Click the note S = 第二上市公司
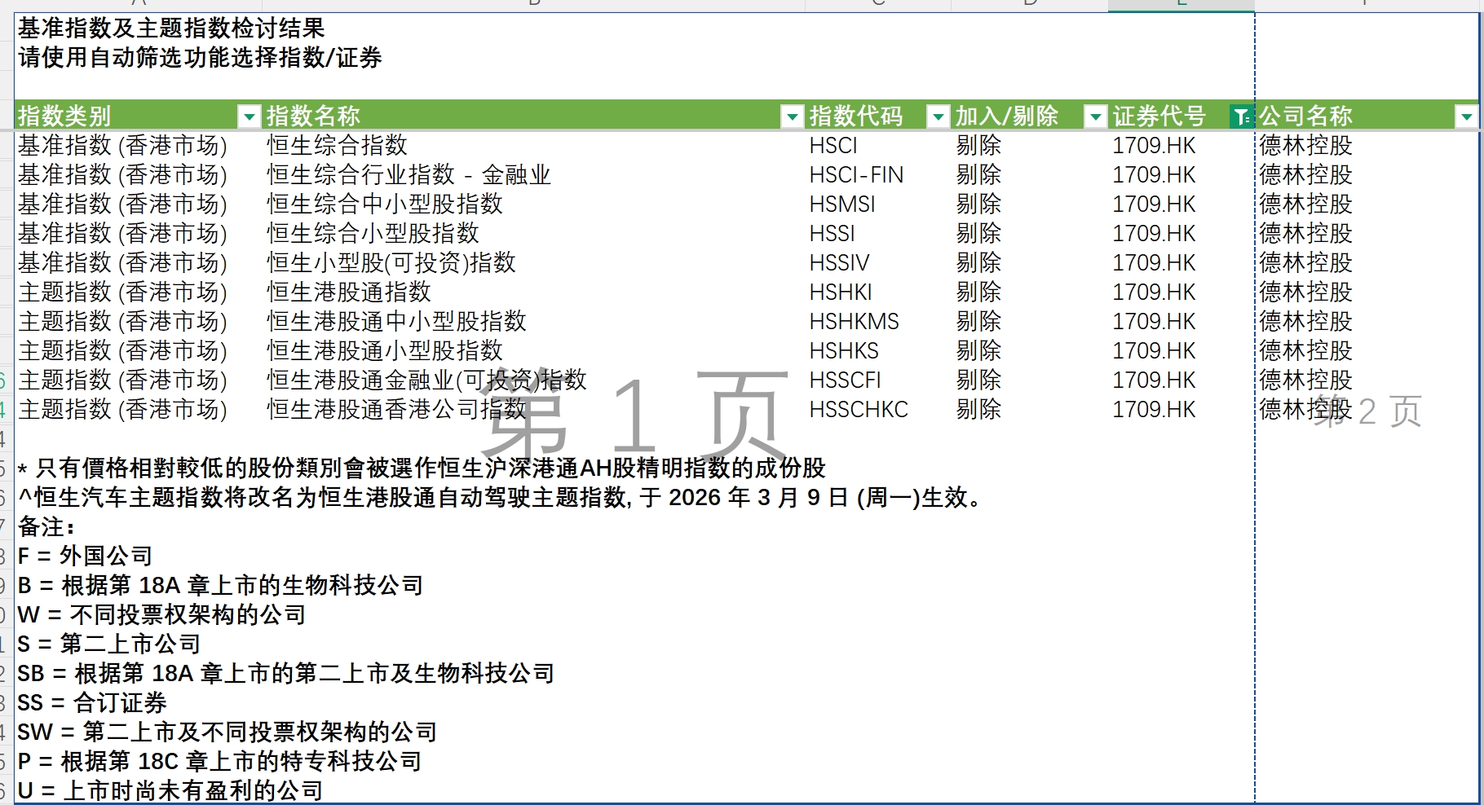This screenshot has width=1484, height=805. (109, 644)
